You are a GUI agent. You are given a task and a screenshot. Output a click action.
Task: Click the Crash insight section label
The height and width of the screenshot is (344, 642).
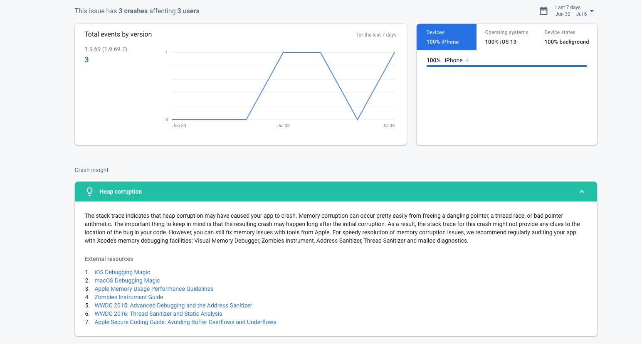pos(91,170)
